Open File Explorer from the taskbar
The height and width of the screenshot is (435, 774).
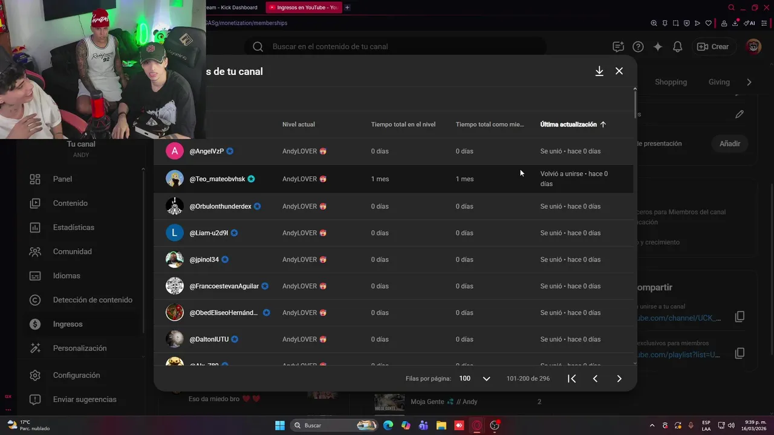[x=441, y=425]
